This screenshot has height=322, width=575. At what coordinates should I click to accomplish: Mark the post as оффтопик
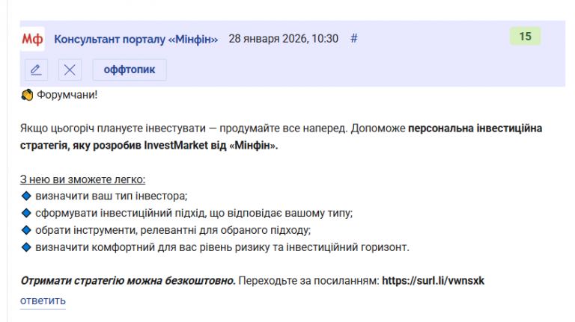pos(130,70)
